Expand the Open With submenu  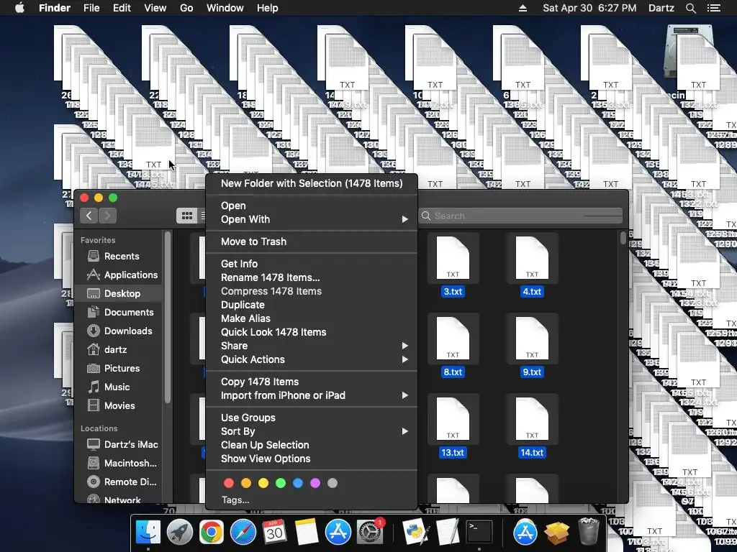312,219
